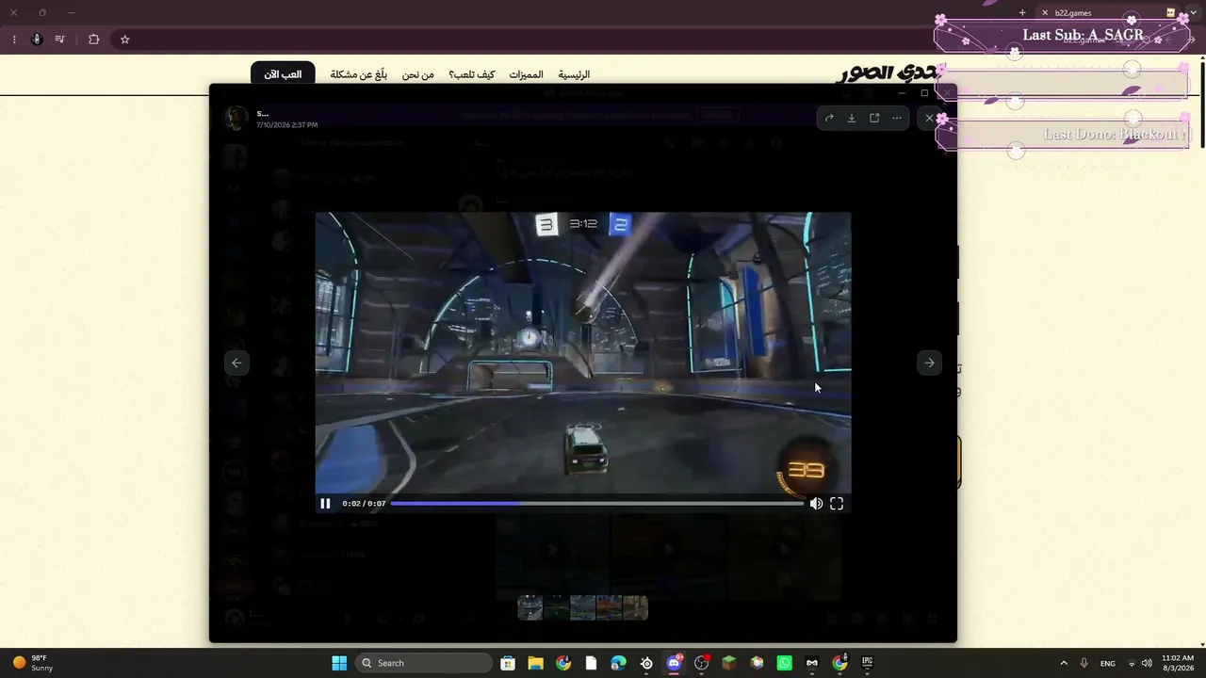Switch the ENG input language
Image resolution: width=1206 pixels, height=678 pixels.
1108,663
